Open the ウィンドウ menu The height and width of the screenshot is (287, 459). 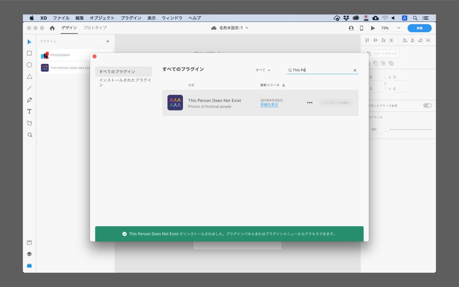pyautogui.click(x=172, y=18)
